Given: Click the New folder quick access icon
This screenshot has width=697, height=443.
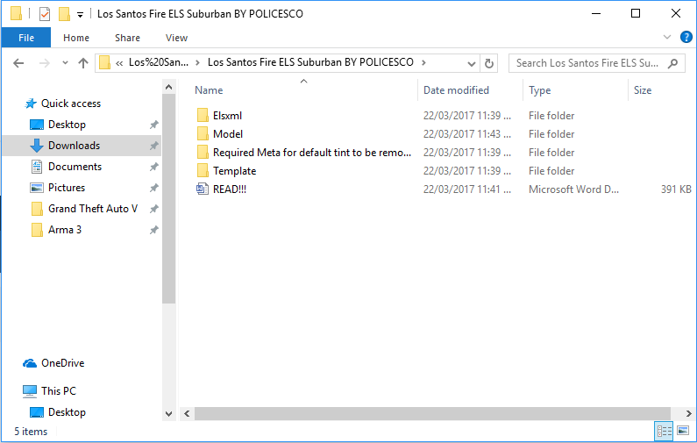Looking at the screenshot, I should (x=64, y=14).
